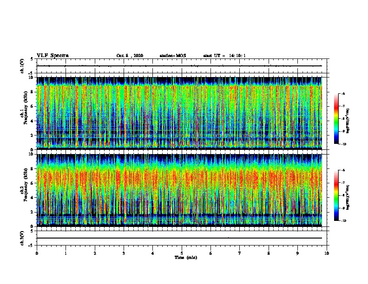368x284 pixels.
Task: Click the "-10" label on ch.2 color bar
Action: pyautogui.click(x=344, y=220)
